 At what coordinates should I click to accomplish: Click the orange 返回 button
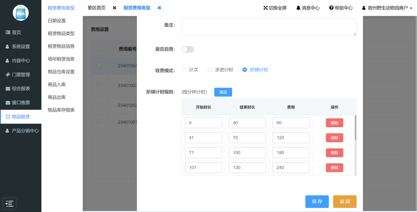click(x=345, y=201)
